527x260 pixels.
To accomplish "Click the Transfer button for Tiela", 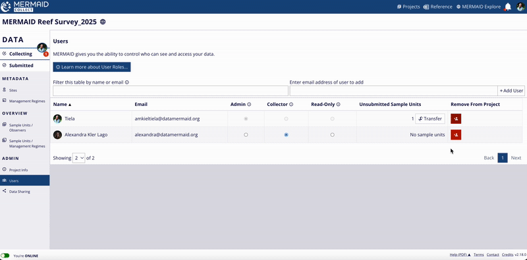I will [x=430, y=118].
